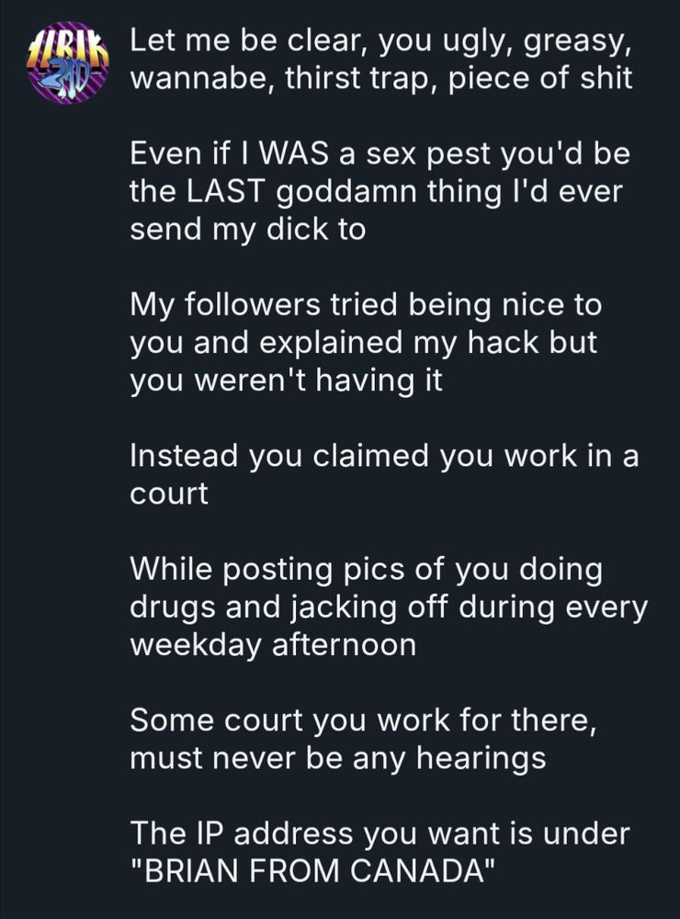Click the paragraph starting "My followers tried"

(366, 342)
